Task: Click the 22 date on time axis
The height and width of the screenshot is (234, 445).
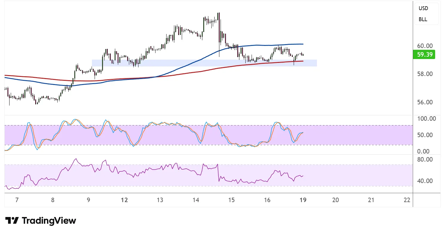Action: pyautogui.click(x=406, y=200)
